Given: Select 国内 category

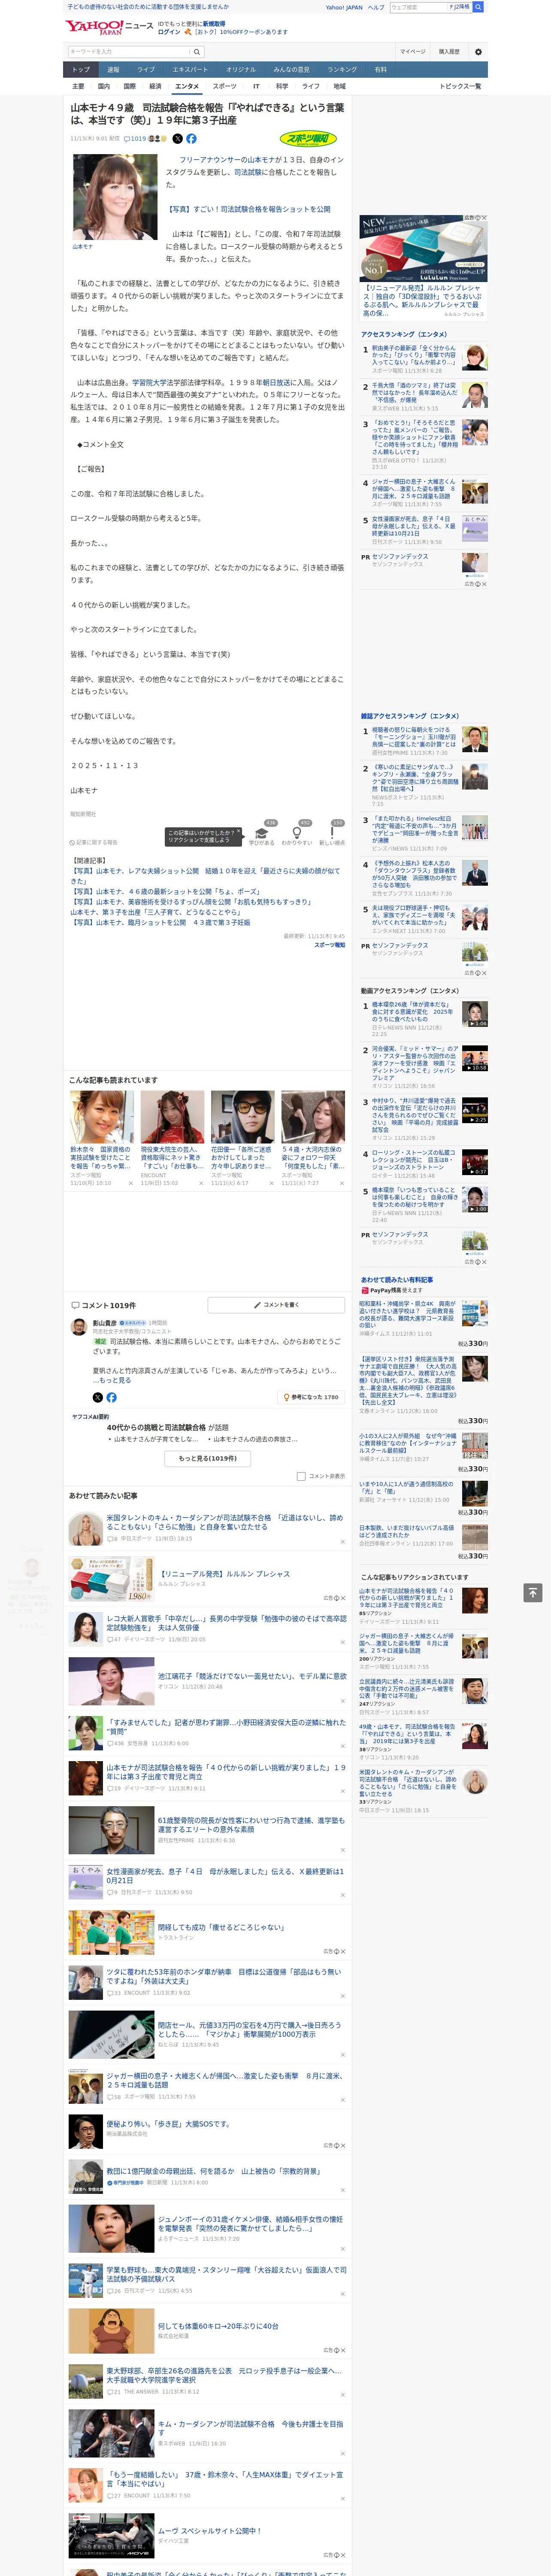Looking at the screenshot, I should (x=104, y=86).
